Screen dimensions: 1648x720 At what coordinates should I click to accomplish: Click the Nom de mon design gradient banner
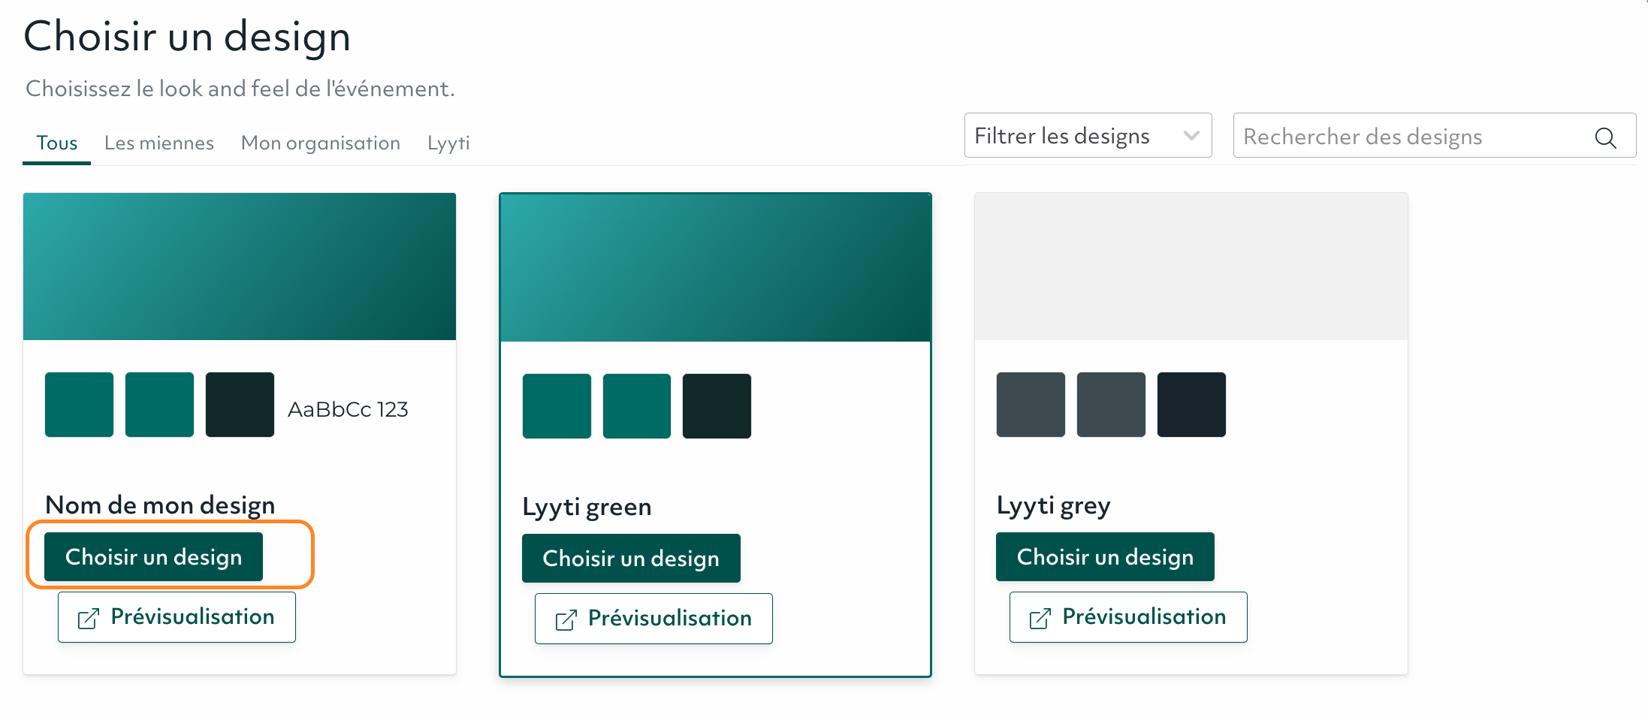click(x=240, y=267)
